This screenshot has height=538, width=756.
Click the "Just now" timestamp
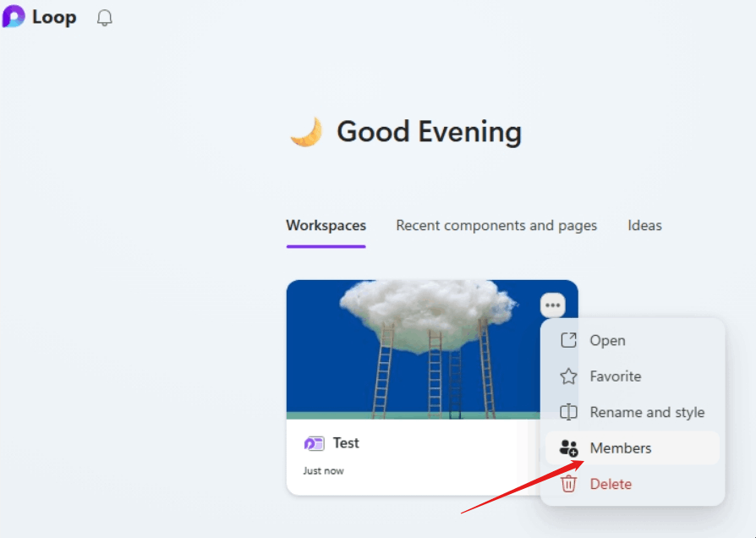[x=323, y=471]
